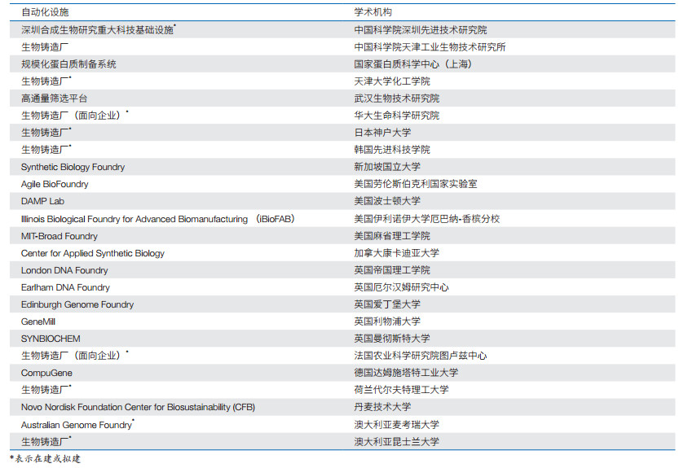This screenshot has width=688, height=468.
Task: Click the cell '荷兰代尔夫特理工大学'
Action: [x=402, y=390]
